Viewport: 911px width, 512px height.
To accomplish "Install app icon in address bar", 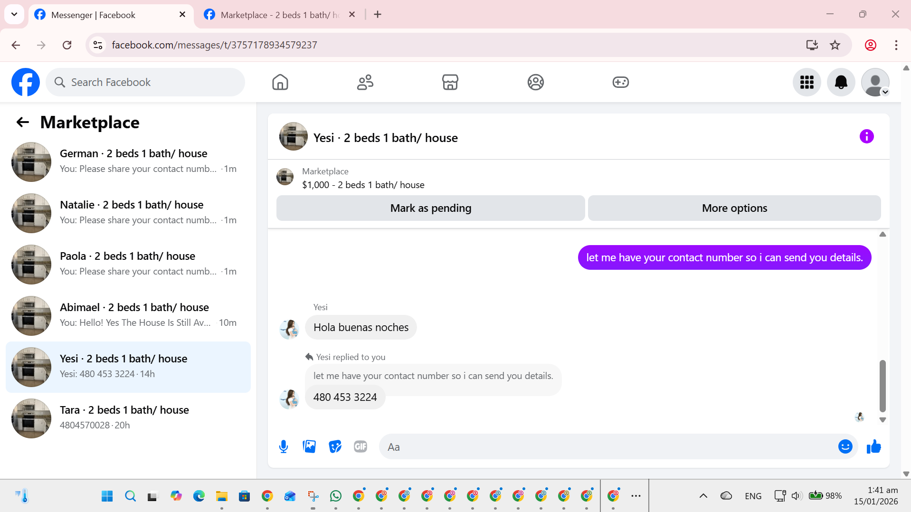I will pyautogui.click(x=812, y=45).
